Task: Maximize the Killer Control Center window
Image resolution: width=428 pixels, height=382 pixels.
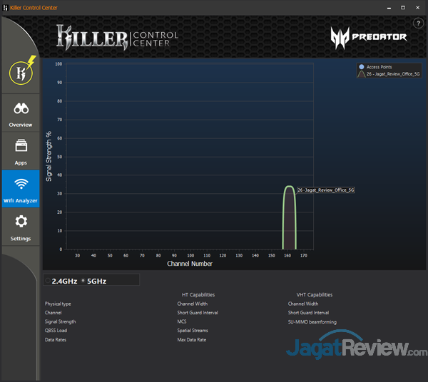Action: point(402,7)
